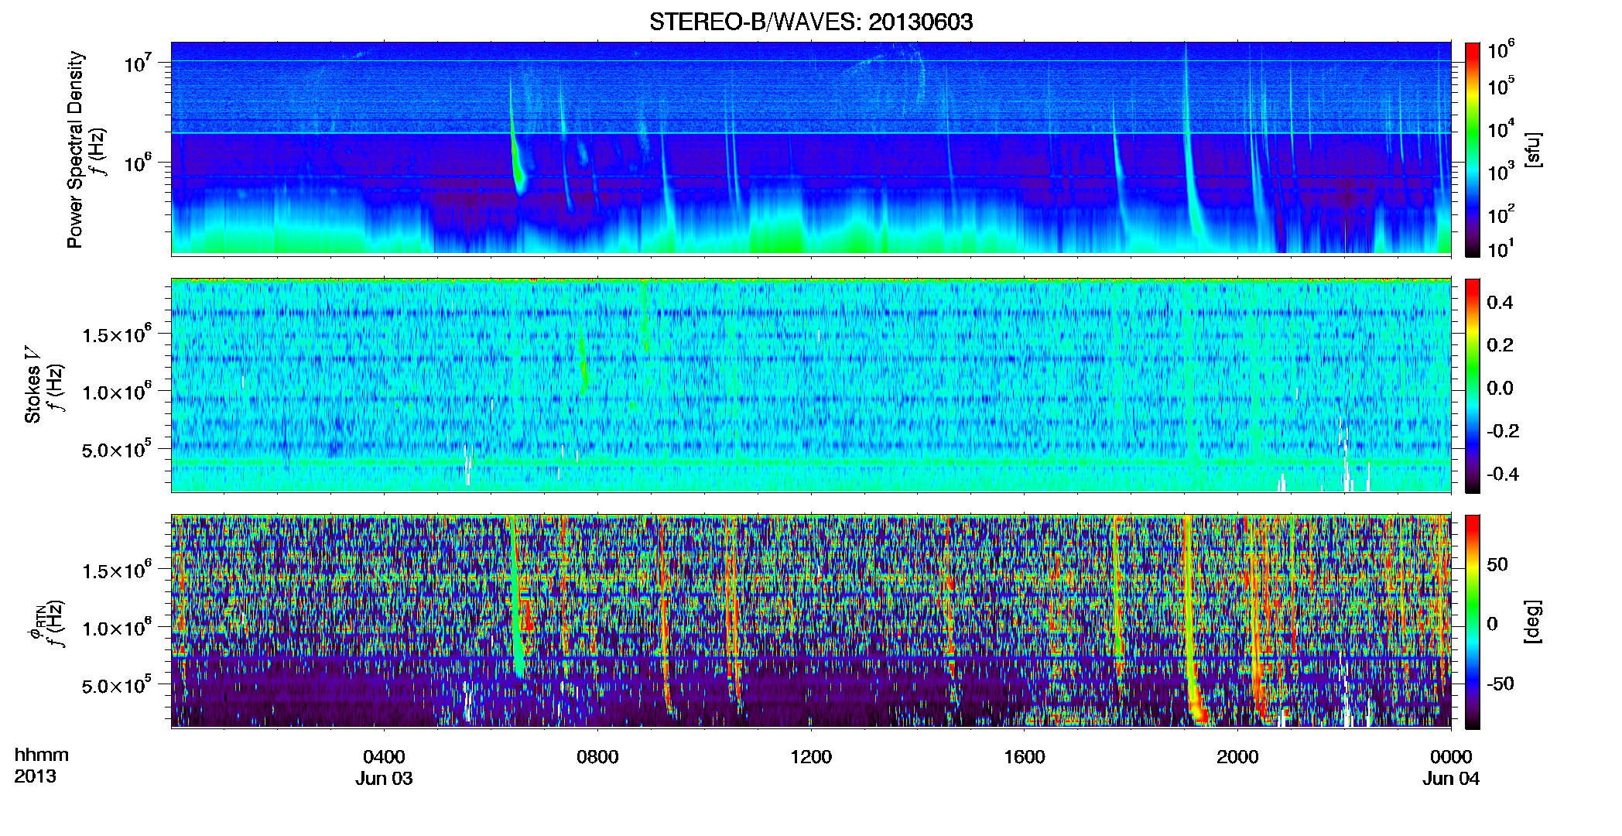The width and height of the screenshot is (1622, 836).
Task: Select the 1600 time tick label
Action: point(1025,757)
